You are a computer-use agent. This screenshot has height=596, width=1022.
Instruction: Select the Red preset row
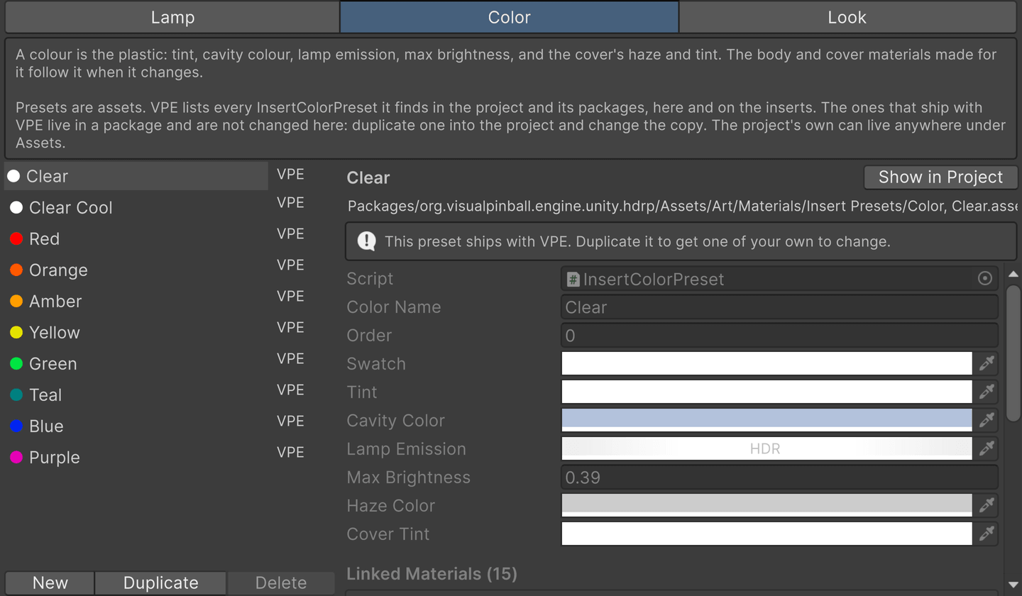click(136, 239)
